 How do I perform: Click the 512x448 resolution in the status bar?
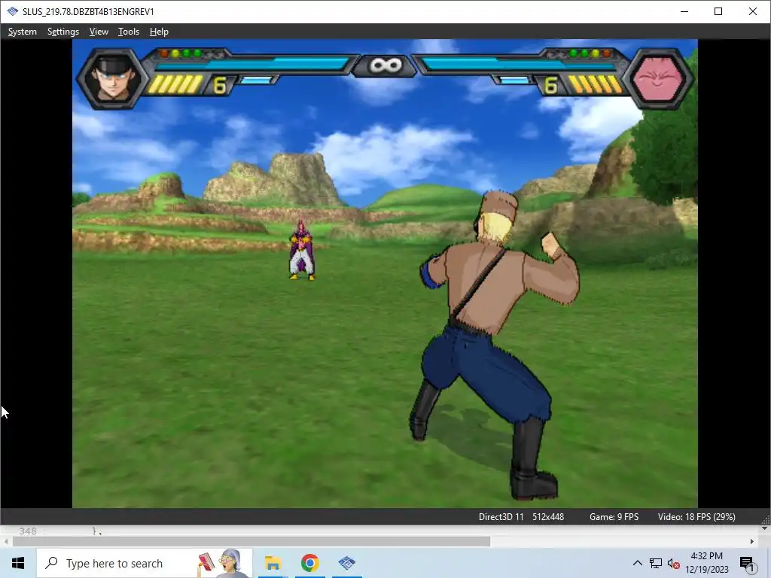[x=548, y=516]
